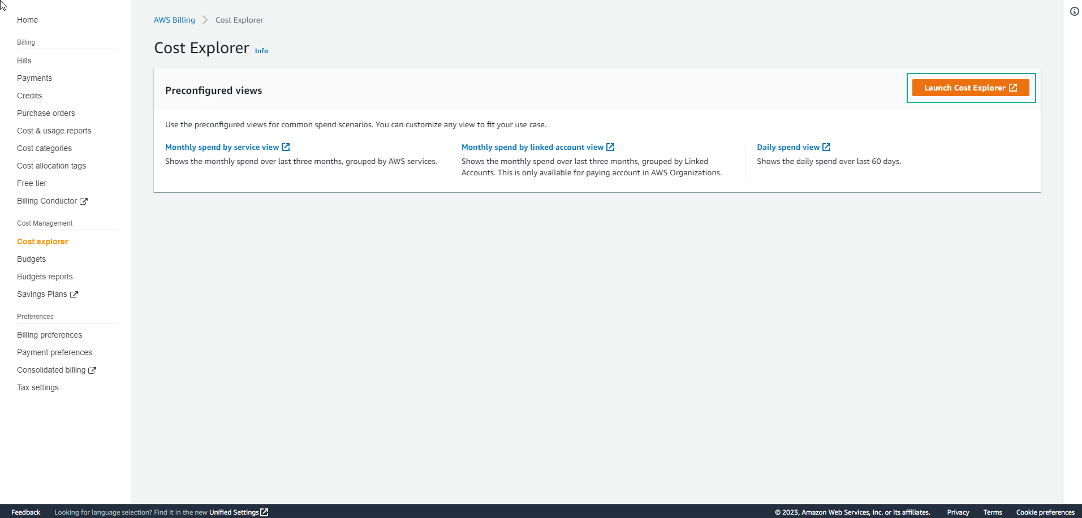Open Budgets reports page

pos(45,277)
